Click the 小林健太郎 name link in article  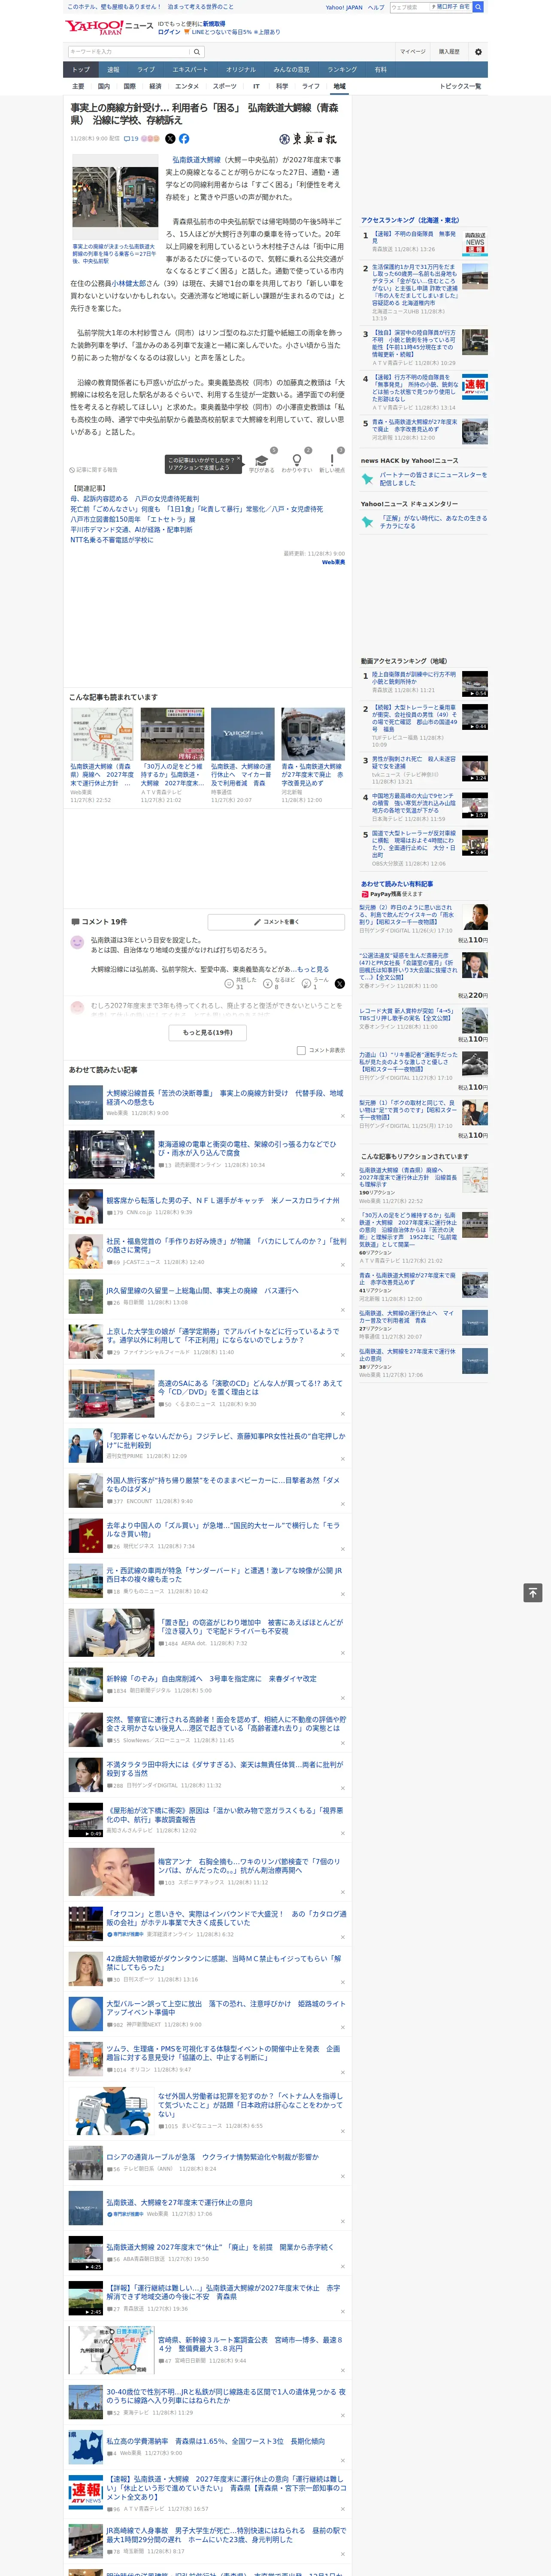(x=129, y=283)
